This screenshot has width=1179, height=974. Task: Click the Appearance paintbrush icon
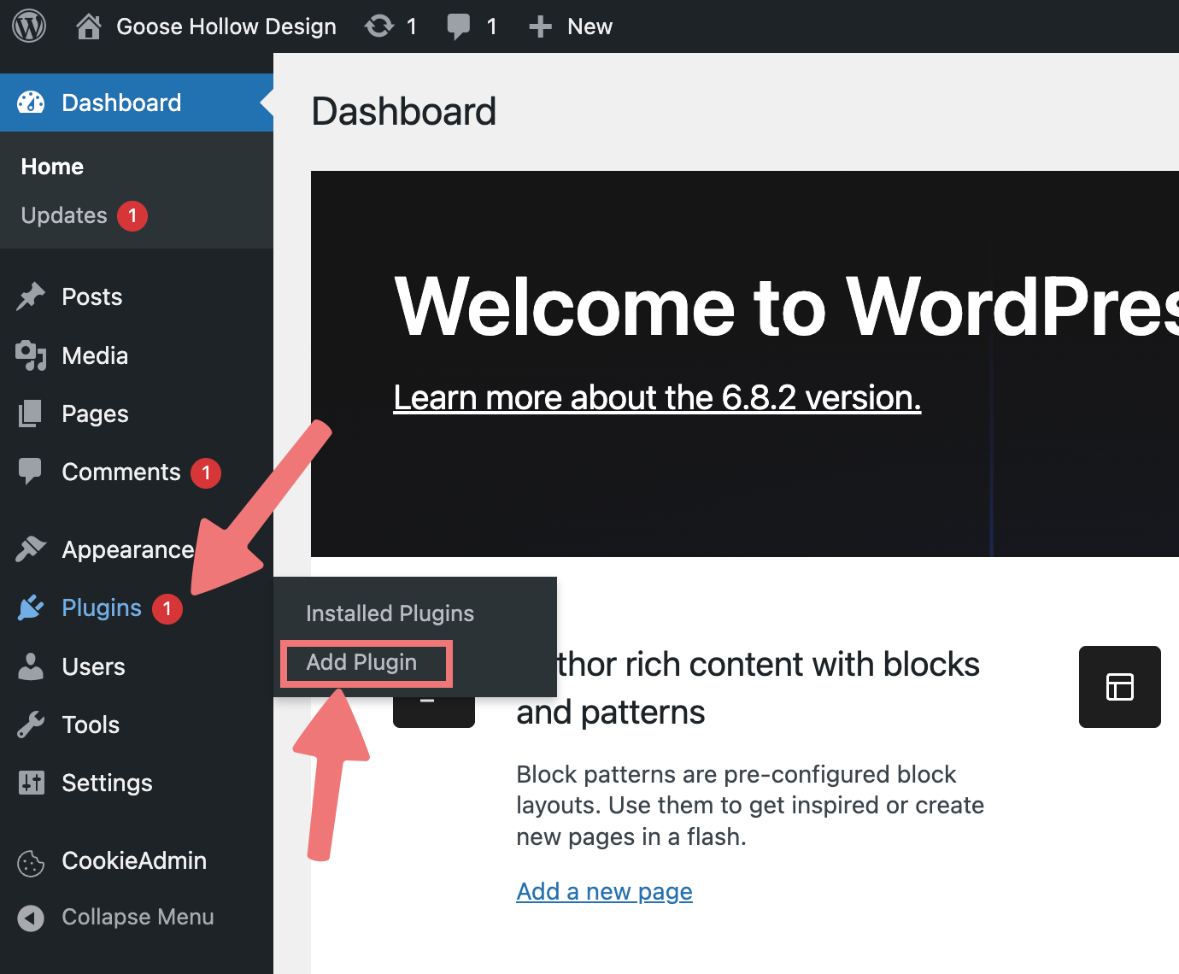tap(31, 549)
